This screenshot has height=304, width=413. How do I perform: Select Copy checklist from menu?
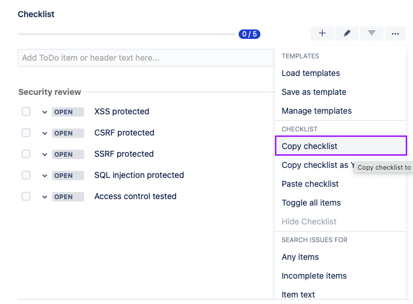[309, 146]
